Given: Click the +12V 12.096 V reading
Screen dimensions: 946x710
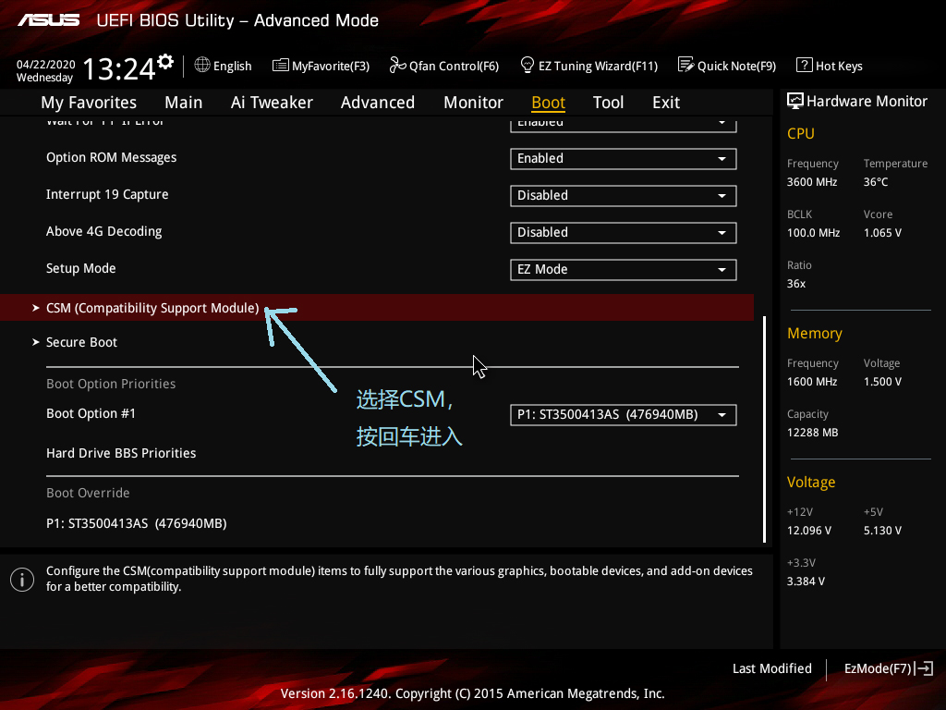Looking at the screenshot, I should click(809, 530).
